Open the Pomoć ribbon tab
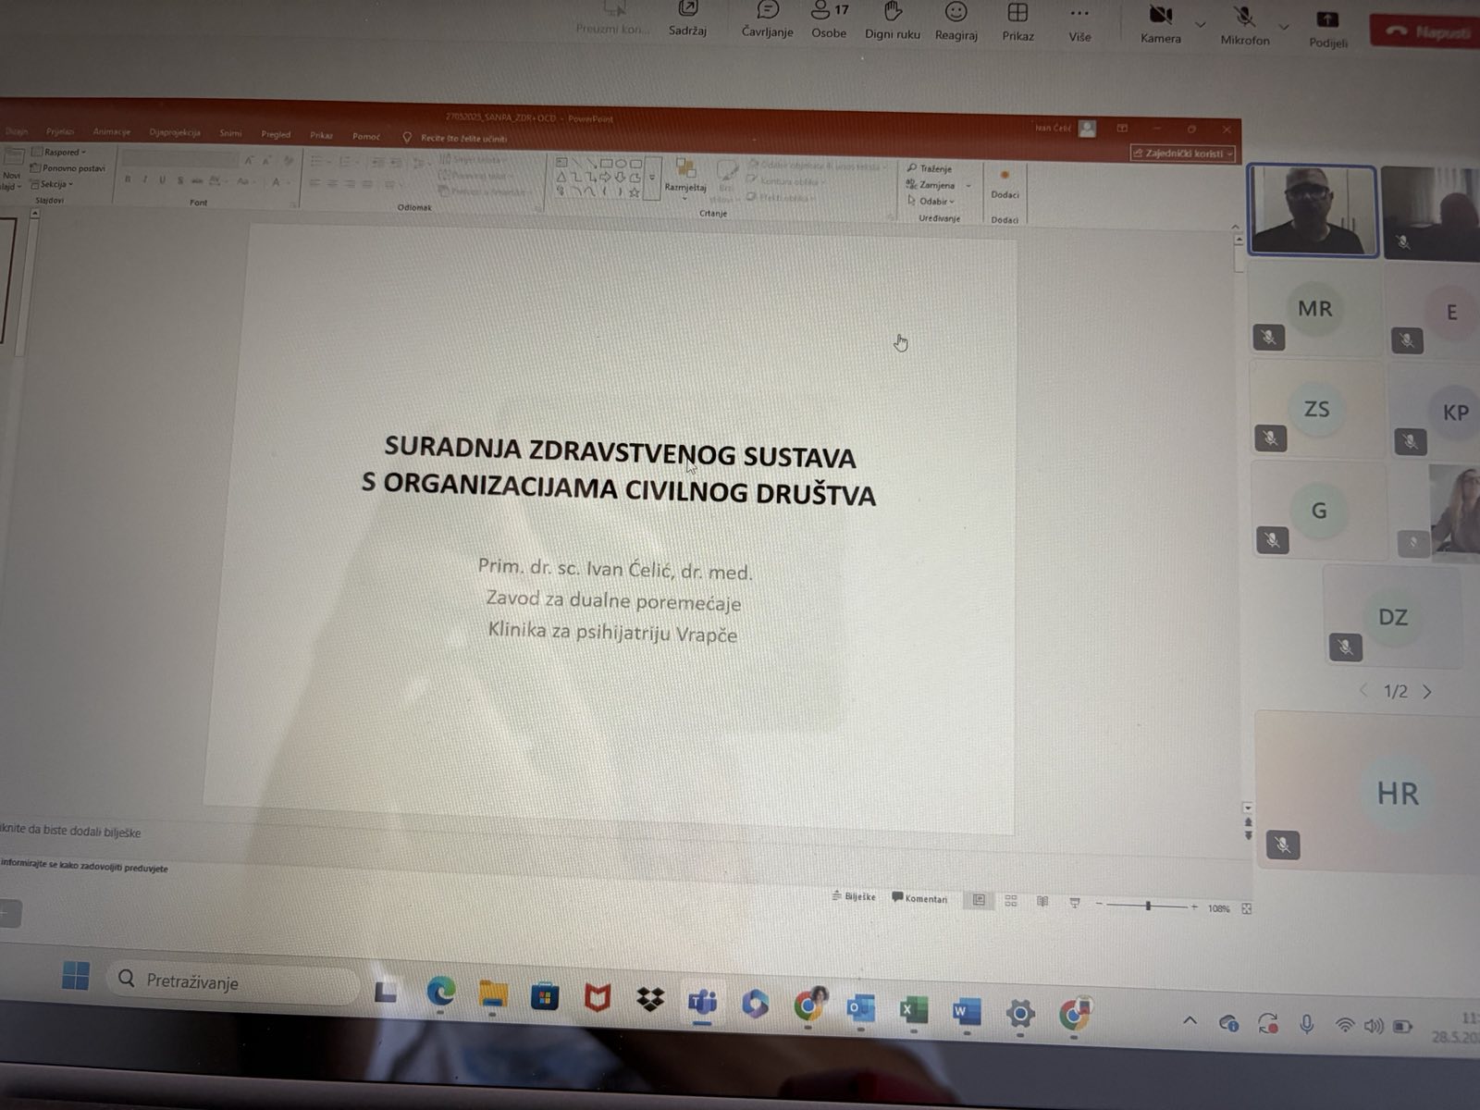This screenshot has height=1110, width=1480. [366, 137]
